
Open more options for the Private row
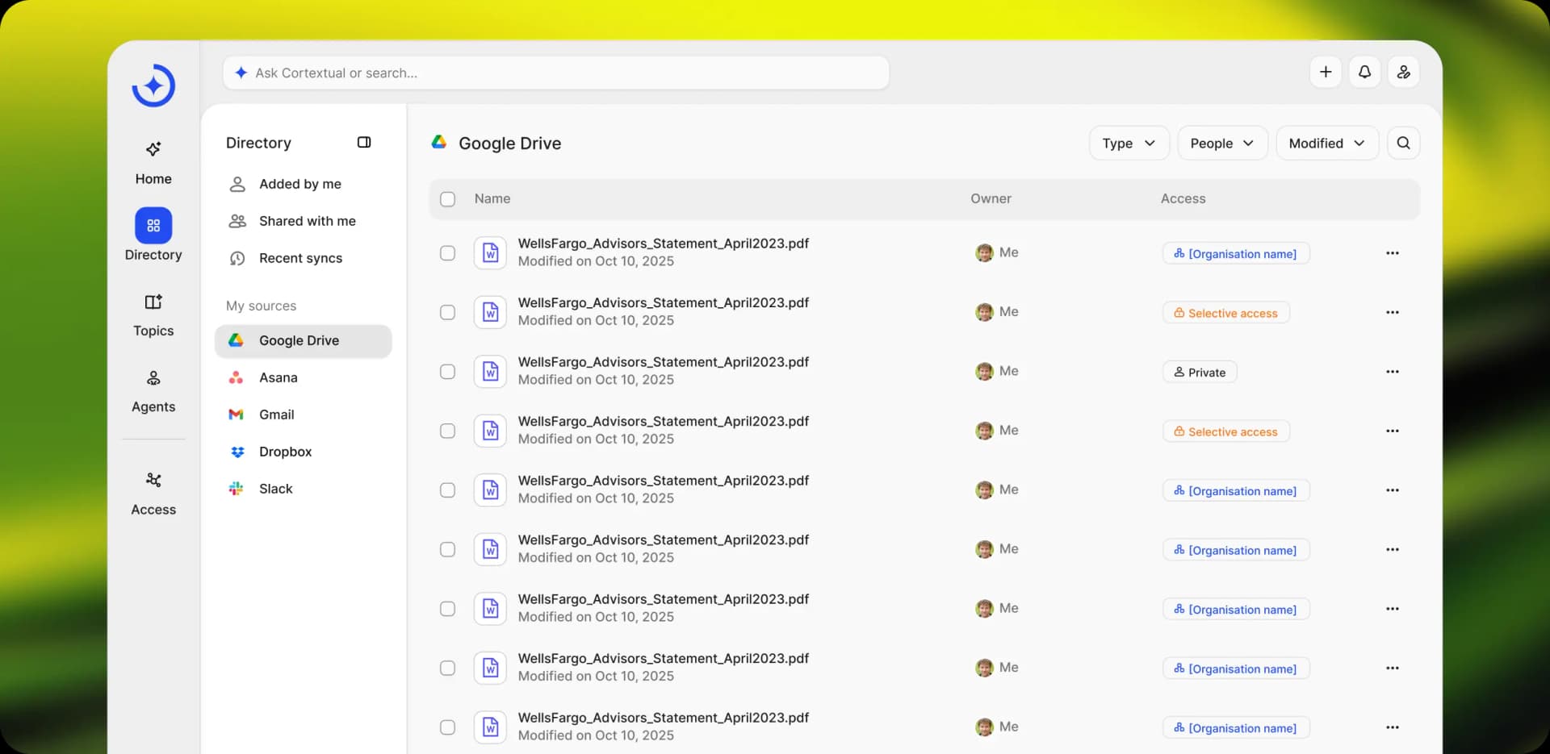1392,372
